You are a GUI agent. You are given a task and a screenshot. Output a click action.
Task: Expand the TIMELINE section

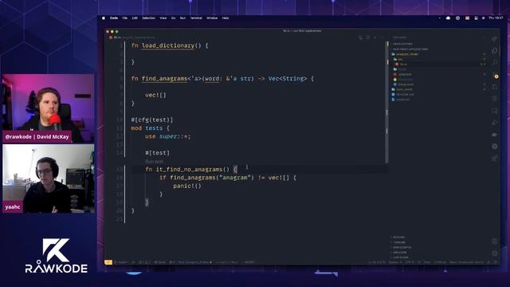[x=399, y=242]
